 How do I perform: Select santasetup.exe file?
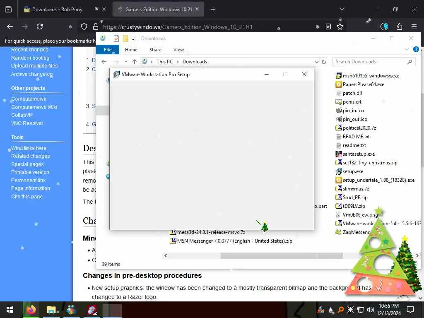[x=355, y=154]
